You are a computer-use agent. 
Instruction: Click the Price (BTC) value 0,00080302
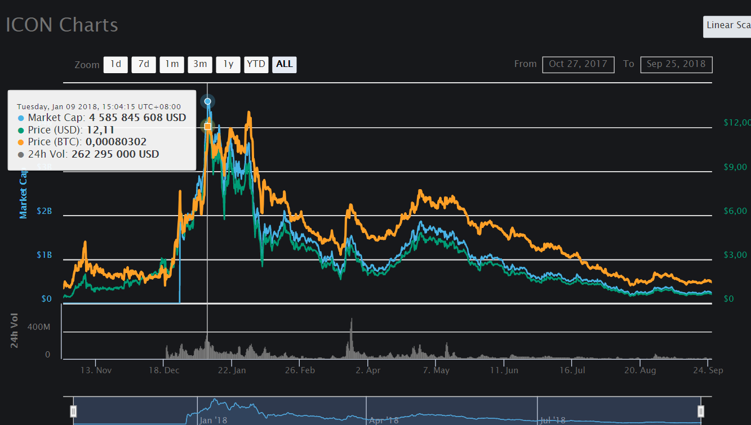tap(116, 142)
